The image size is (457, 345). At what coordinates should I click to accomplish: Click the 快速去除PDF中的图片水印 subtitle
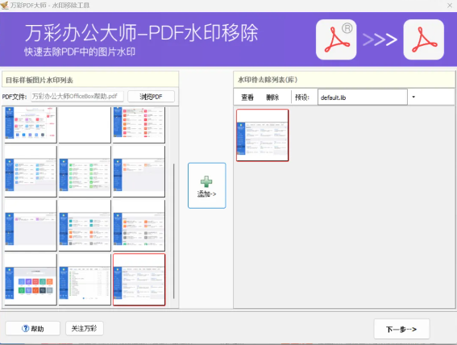tap(80, 52)
